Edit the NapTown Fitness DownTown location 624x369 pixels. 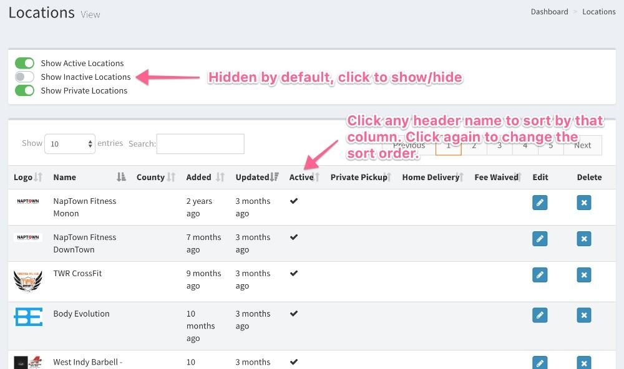(x=540, y=239)
